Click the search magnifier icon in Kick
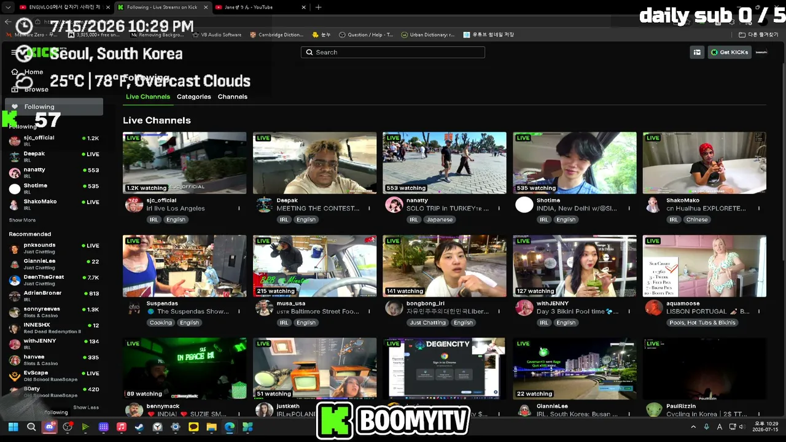786x442 pixels. coord(309,52)
